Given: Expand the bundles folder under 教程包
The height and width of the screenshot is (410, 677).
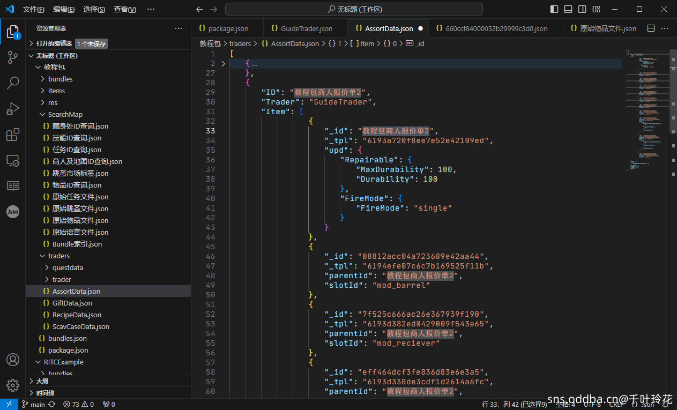Looking at the screenshot, I should tap(43, 79).
